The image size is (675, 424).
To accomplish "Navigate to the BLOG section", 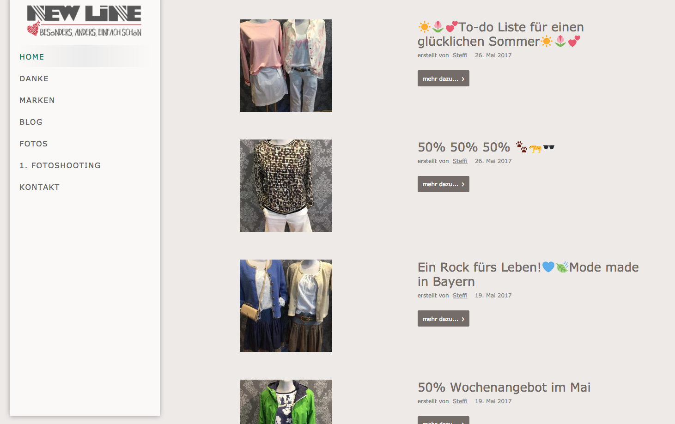I will tap(31, 122).
